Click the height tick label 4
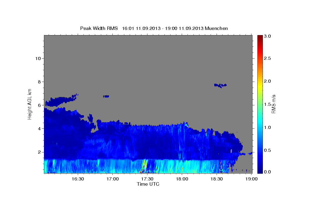Screen dimensions: 312x208 [x=39, y=129]
